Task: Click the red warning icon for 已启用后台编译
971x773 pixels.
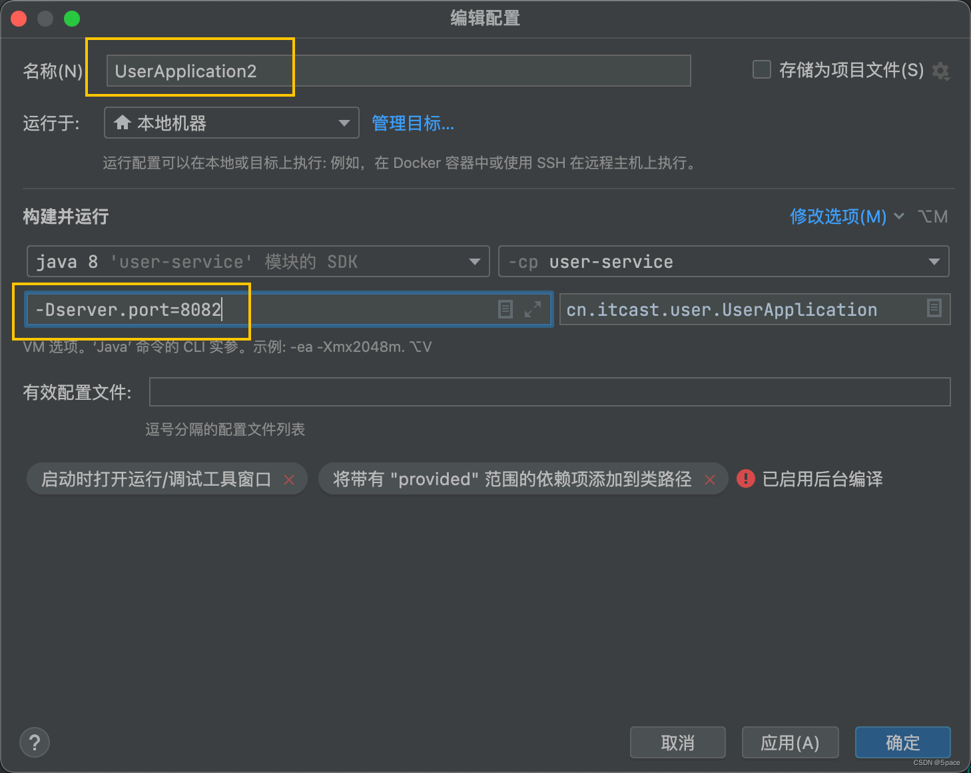Action: [746, 478]
